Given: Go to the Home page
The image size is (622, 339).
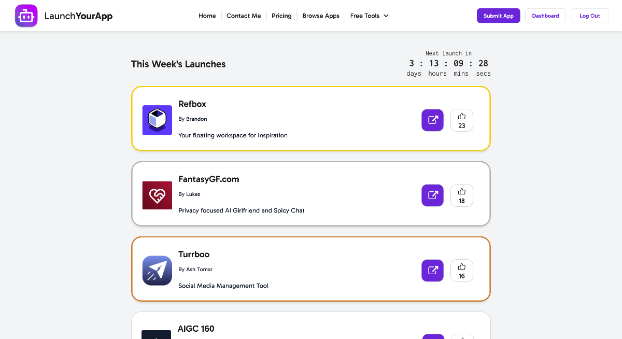Looking at the screenshot, I should point(207,16).
